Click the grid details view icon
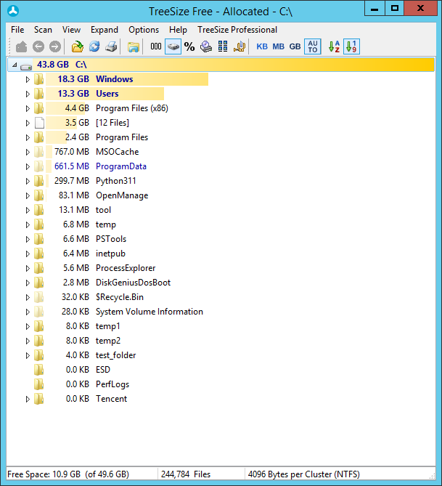The width and height of the screenshot is (442, 486). click(223, 46)
